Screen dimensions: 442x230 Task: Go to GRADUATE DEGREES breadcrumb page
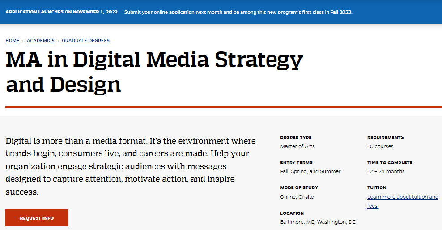pyautogui.click(x=85, y=41)
